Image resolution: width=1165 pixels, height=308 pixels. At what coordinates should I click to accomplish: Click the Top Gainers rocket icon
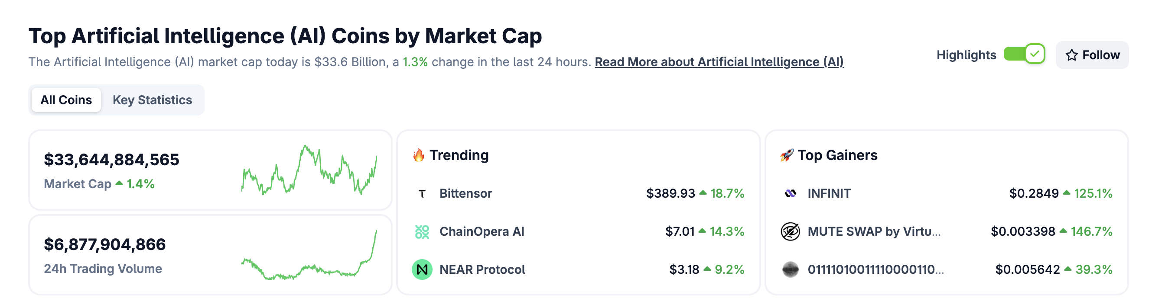[787, 155]
